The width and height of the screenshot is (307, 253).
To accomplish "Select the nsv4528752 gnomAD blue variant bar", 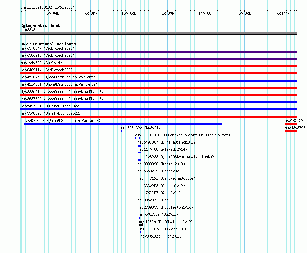I will tap(159, 81).
